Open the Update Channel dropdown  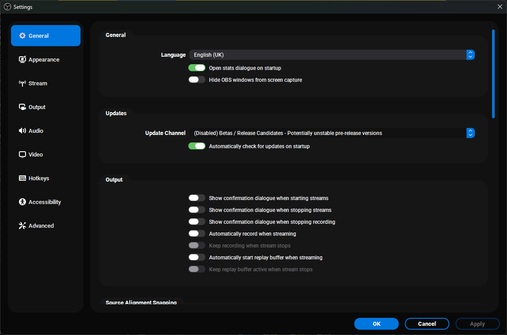[330, 133]
